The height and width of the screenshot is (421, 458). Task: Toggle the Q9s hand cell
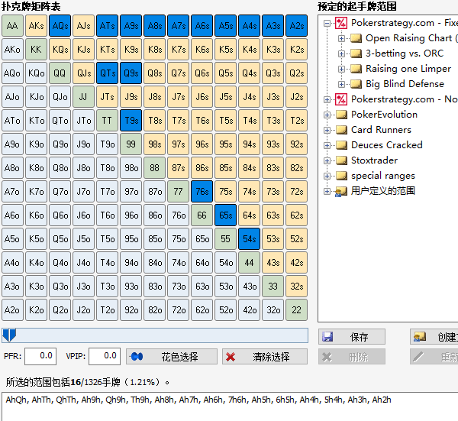(131, 73)
